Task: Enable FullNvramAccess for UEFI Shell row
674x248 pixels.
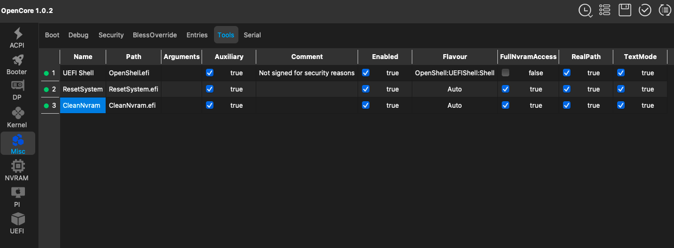Action: [505, 73]
